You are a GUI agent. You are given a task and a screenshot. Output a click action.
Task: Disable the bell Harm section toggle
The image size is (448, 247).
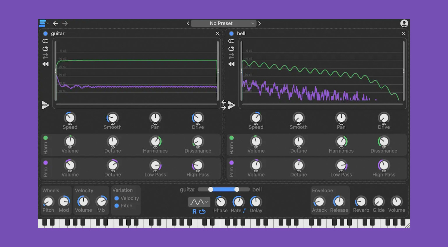[x=232, y=138]
